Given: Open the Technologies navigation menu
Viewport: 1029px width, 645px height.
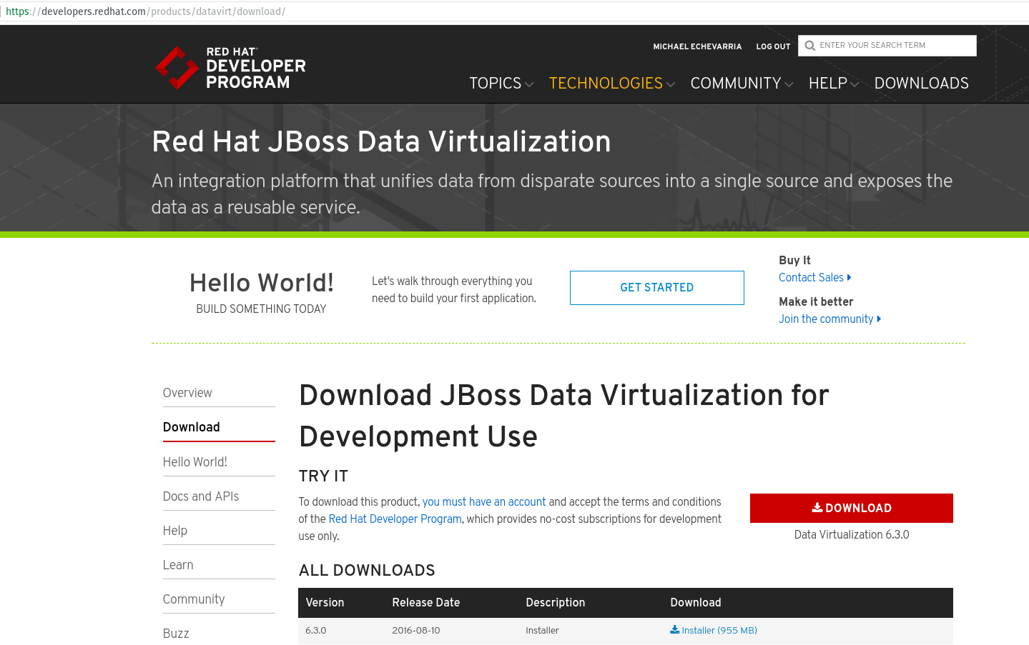Looking at the screenshot, I should click(x=606, y=84).
